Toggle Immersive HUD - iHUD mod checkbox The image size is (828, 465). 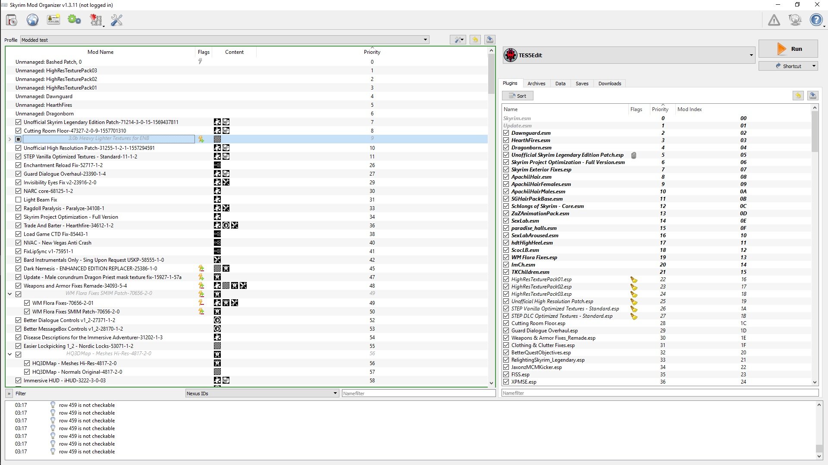pyautogui.click(x=18, y=380)
